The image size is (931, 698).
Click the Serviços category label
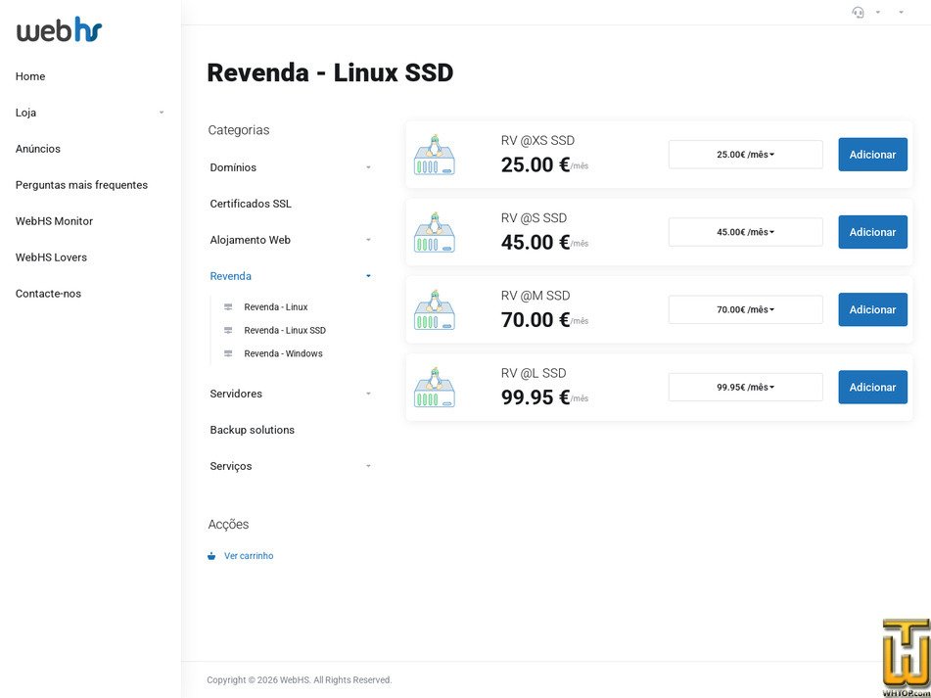(x=231, y=466)
